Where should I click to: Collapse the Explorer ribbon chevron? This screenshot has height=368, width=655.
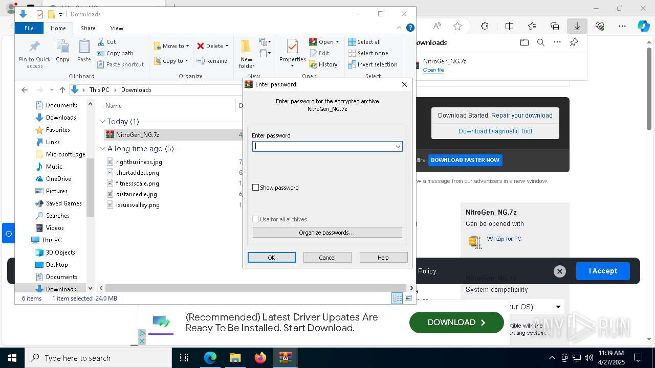(399, 28)
